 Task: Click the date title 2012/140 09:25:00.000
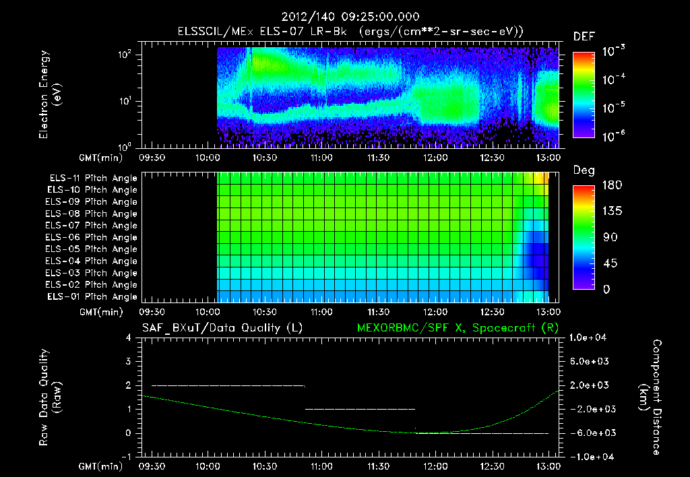point(350,17)
